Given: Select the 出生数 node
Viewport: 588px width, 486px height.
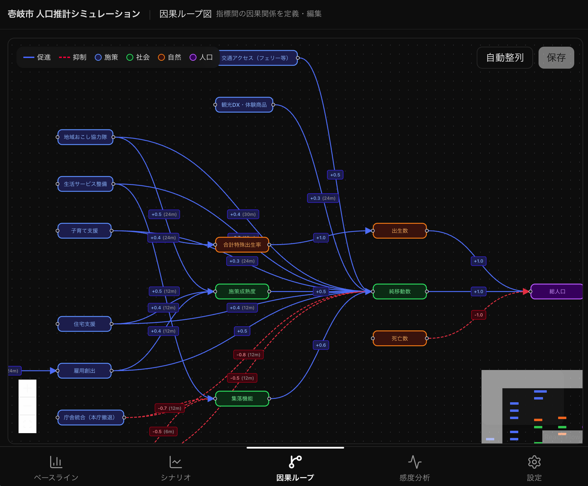Looking at the screenshot, I should (x=400, y=231).
